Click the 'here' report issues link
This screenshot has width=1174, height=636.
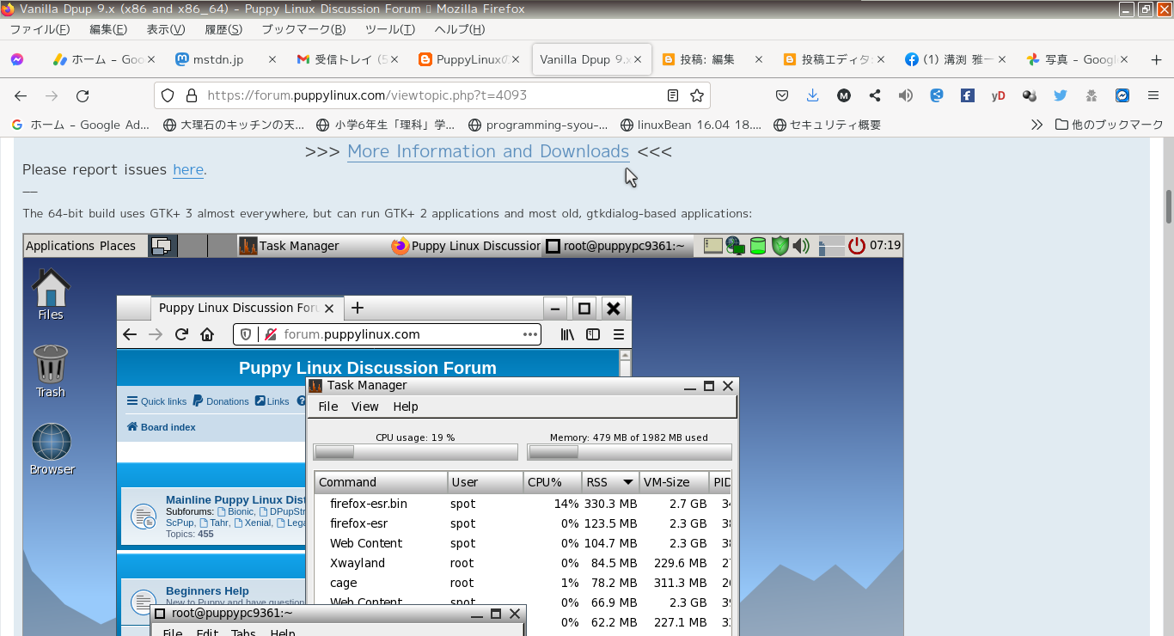188,169
